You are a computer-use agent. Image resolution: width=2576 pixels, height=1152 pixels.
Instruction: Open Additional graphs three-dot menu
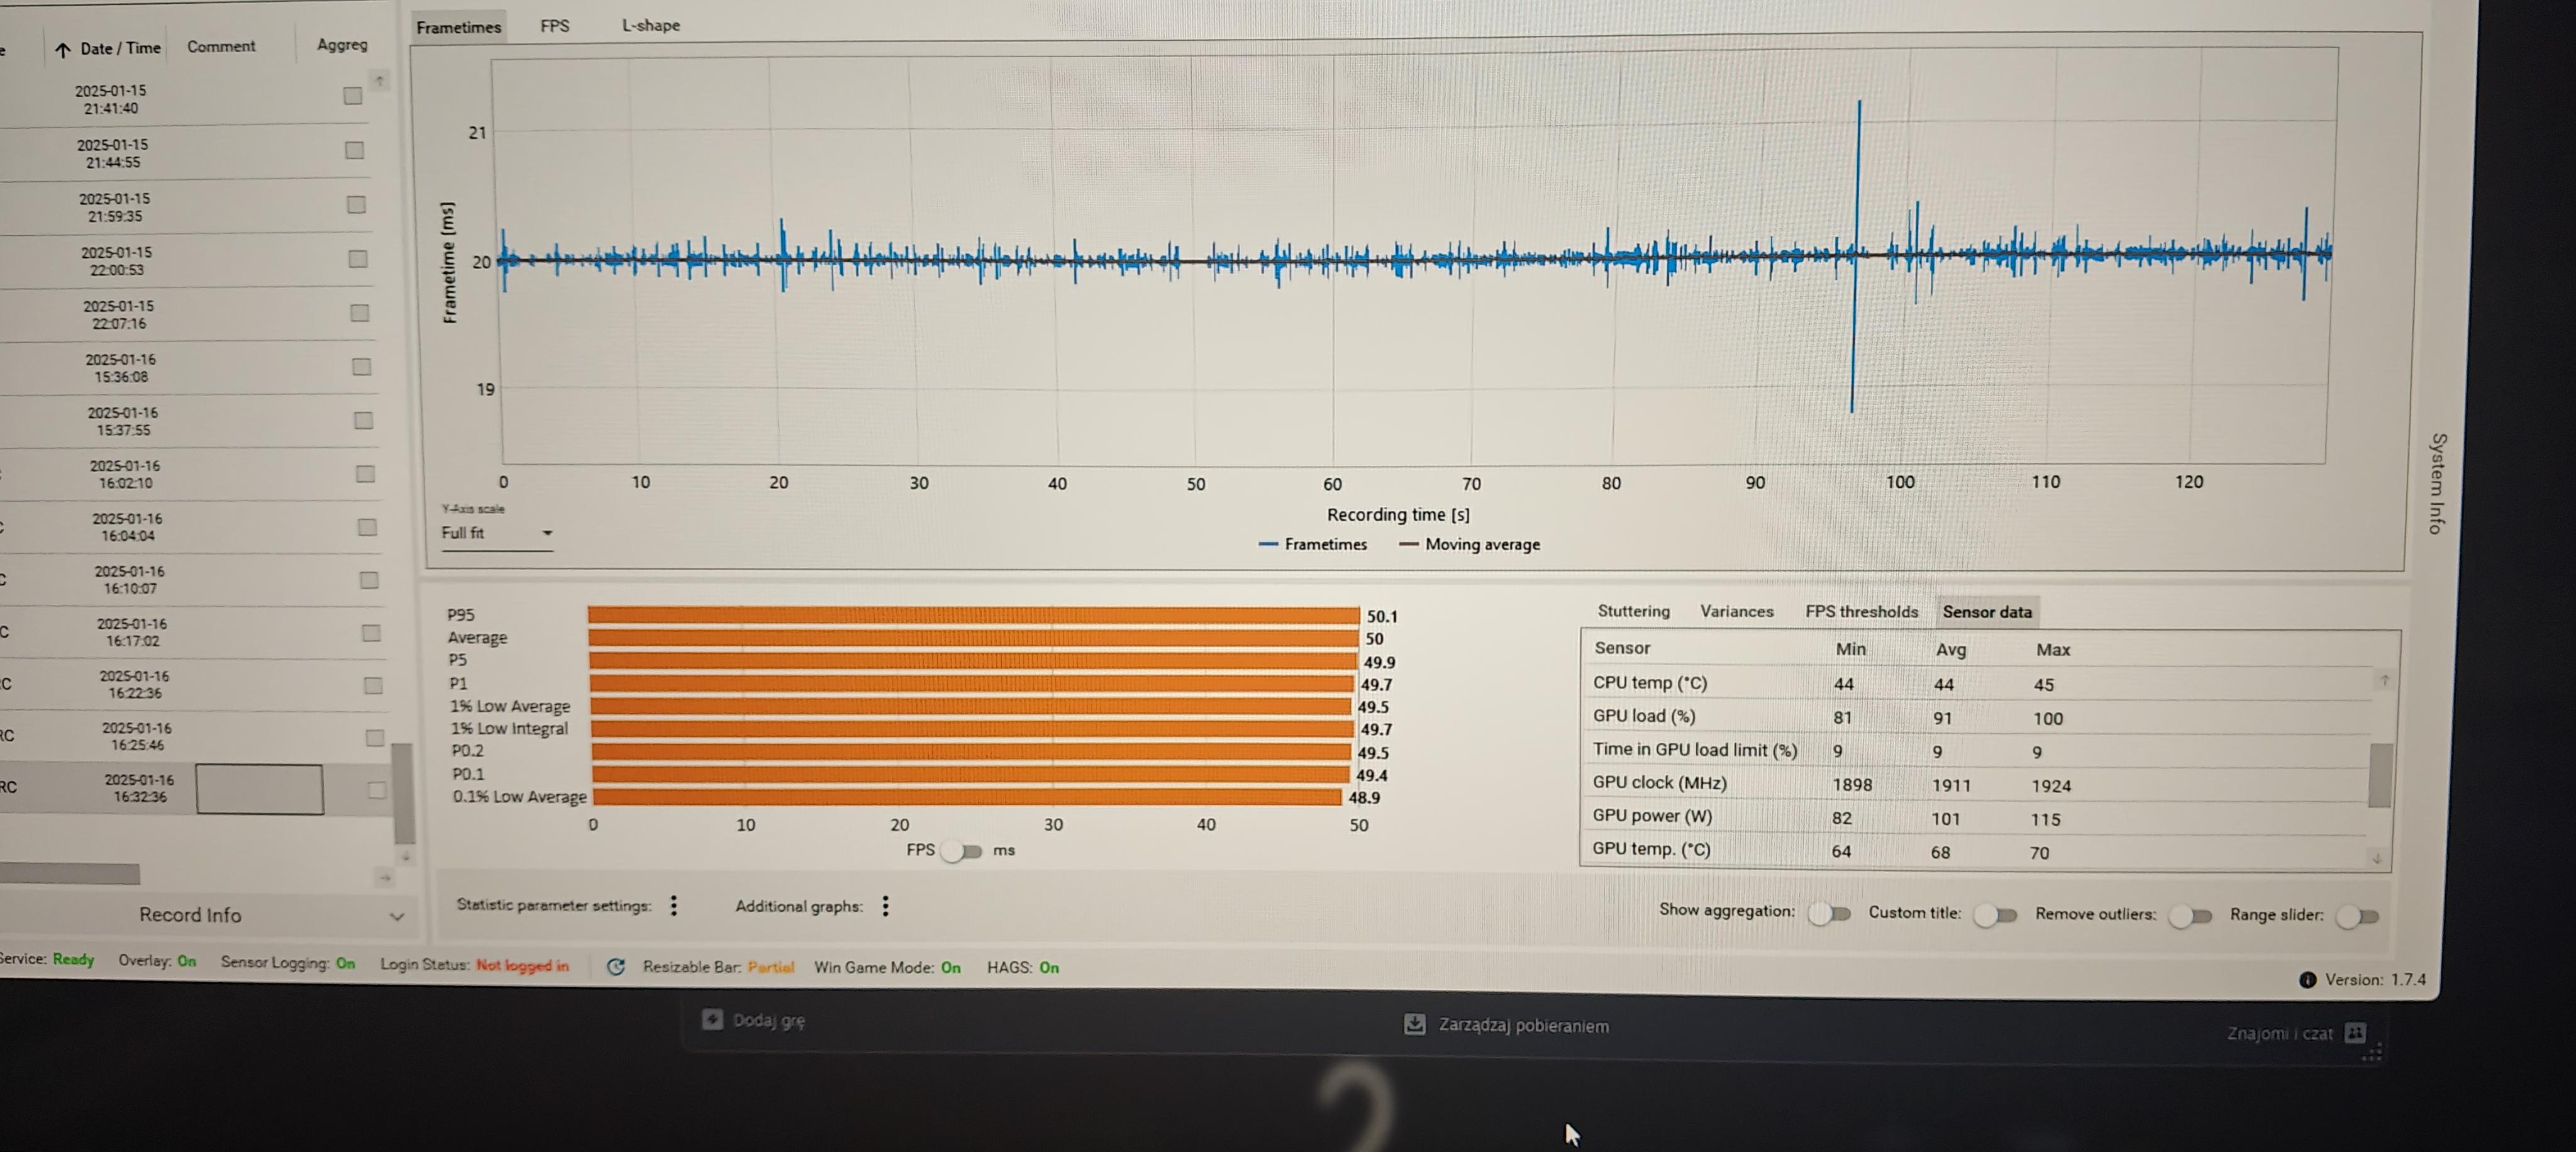(886, 906)
